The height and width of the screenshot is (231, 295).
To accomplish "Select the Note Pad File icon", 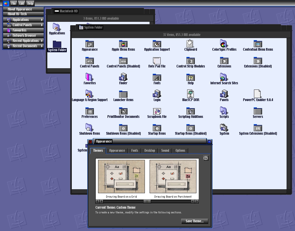I will (x=157, y=60).
